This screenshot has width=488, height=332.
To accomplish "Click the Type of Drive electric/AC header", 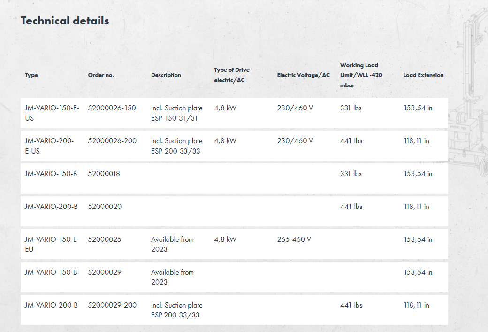I will (232, 75).
